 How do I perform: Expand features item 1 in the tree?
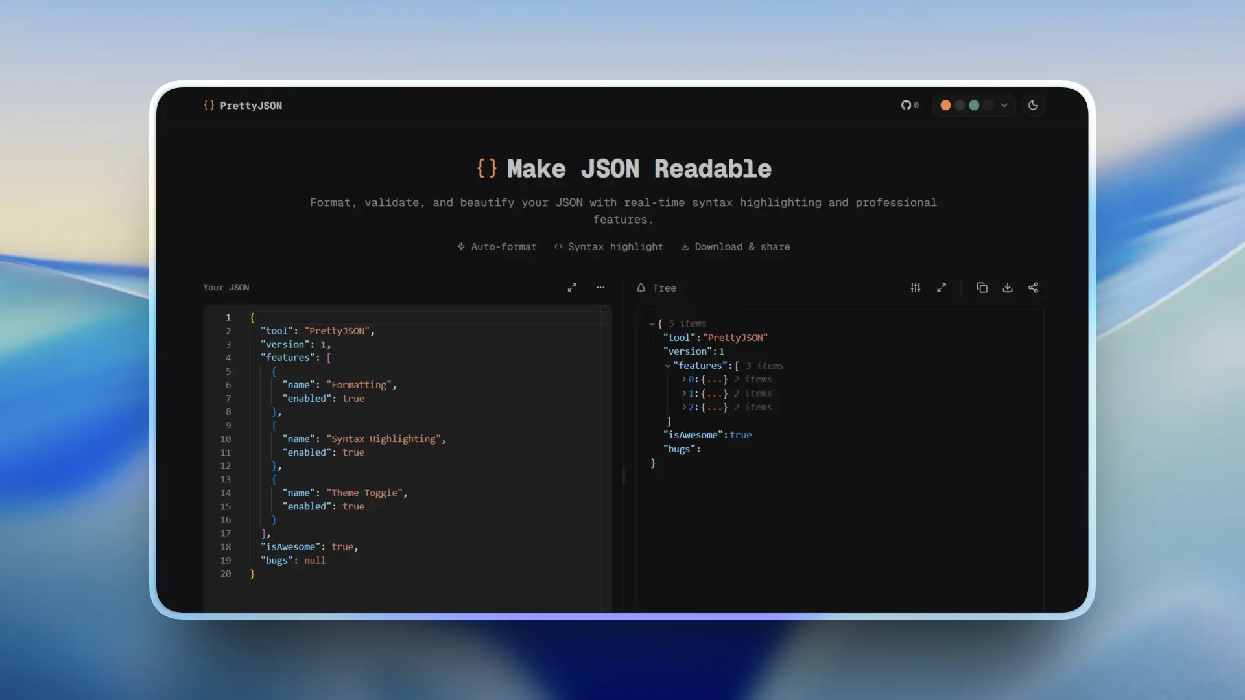[x=685, y=393]
